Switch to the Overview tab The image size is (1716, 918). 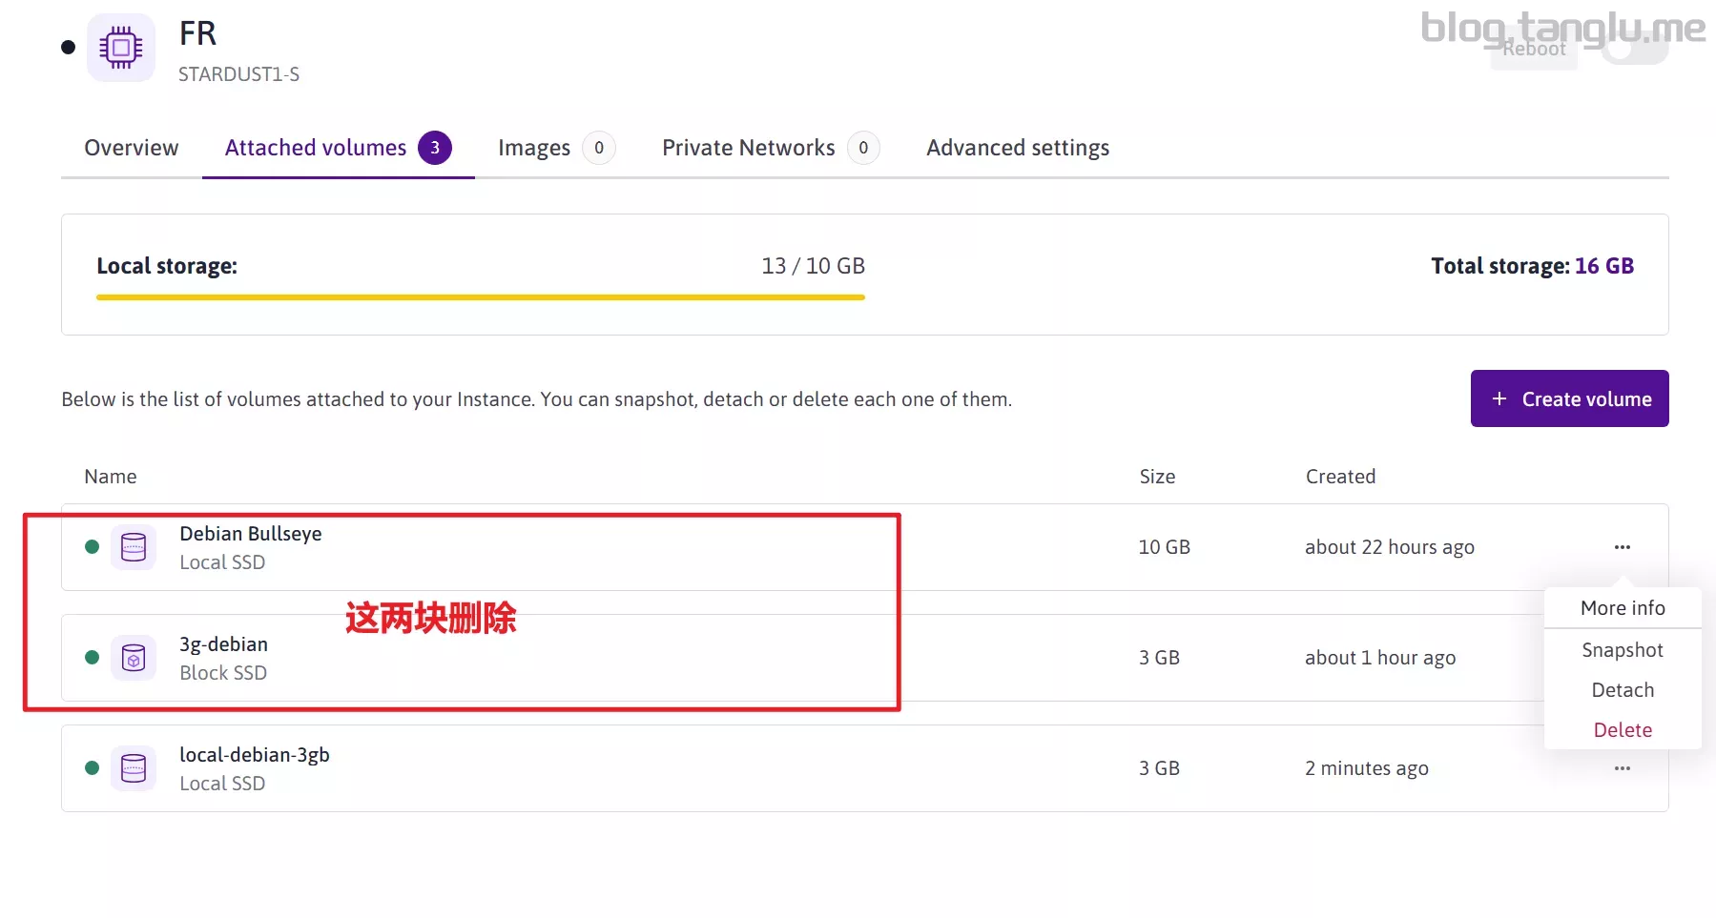click(x=132, y=148)
